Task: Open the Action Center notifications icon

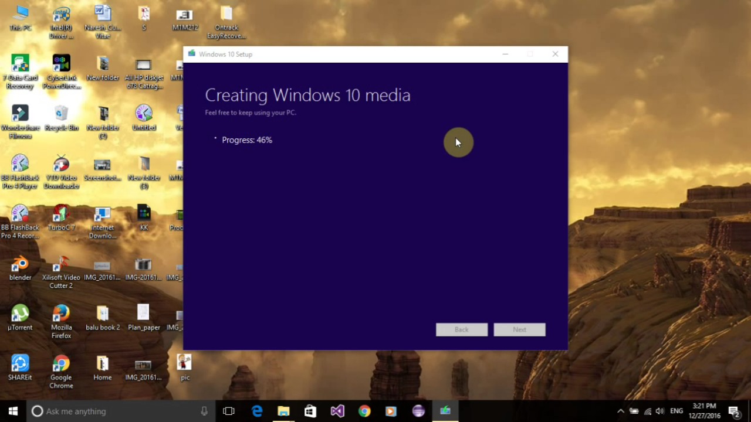Action: pos(734,411)
